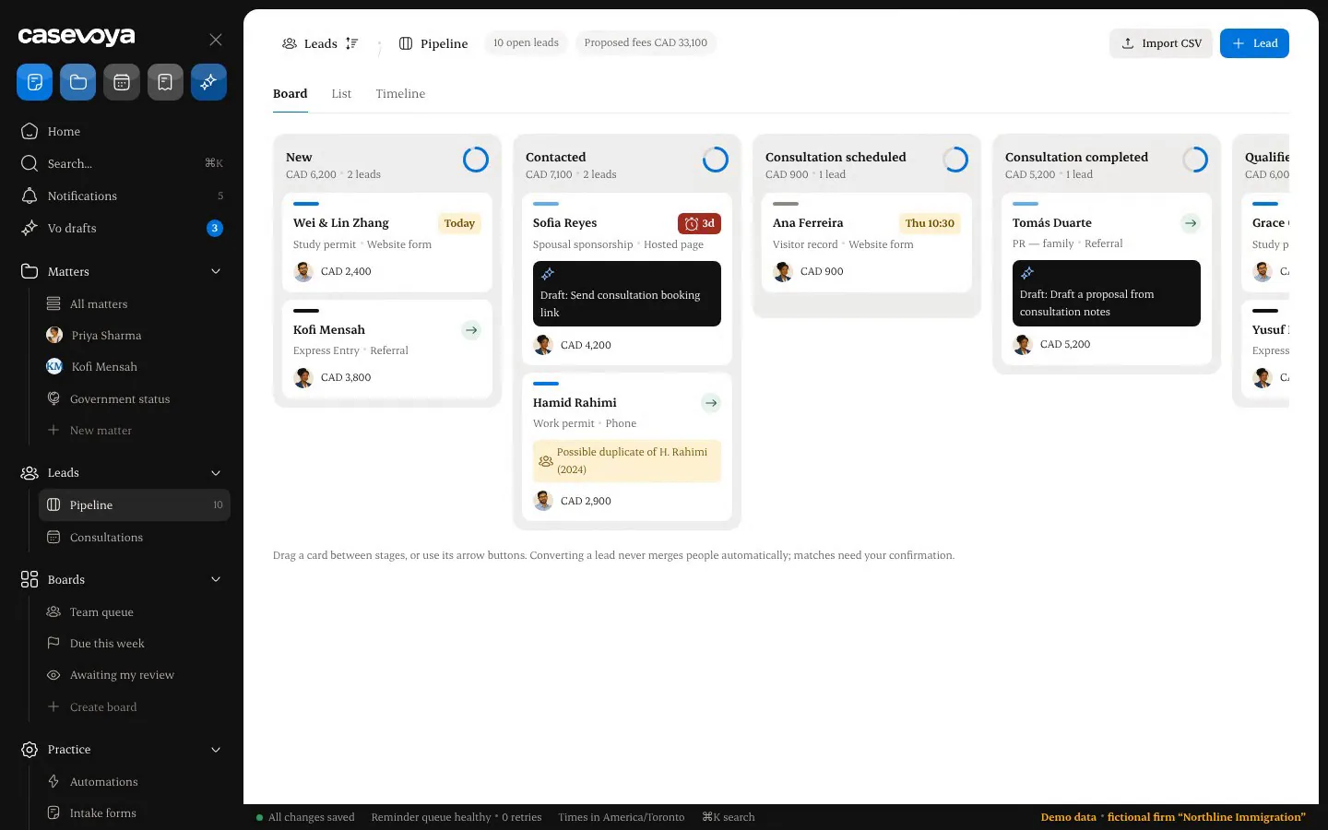Go to Home in the sidebar
1328x830 pixels.
click(122, 131)
